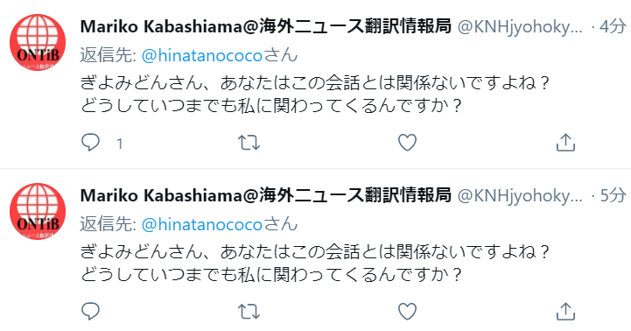
Task: Open the ONTiB profile avatar on the second tweet
Action: (x=38, y=211)
